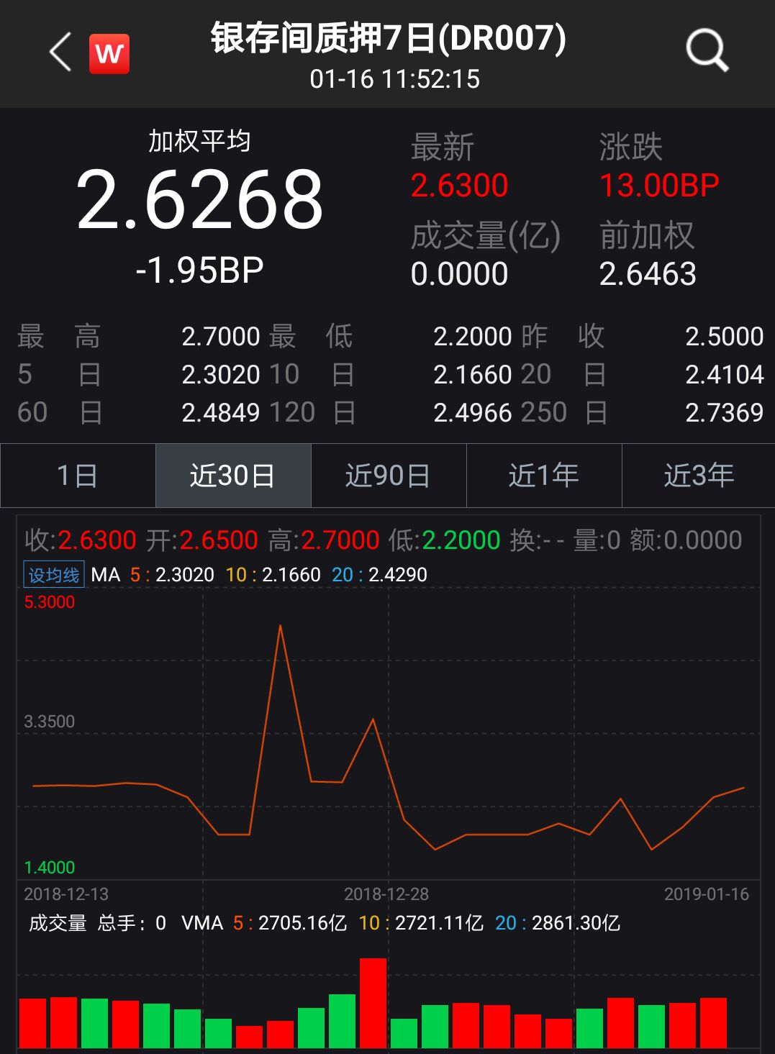Tap the 2018-12-28 date label
The image size is (775, 1054).
386,894
